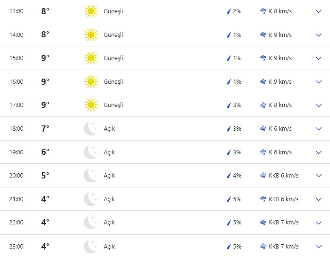This screenshot has width=330, height=258.
Task: Show more details for 15:00
Action: 318,58
